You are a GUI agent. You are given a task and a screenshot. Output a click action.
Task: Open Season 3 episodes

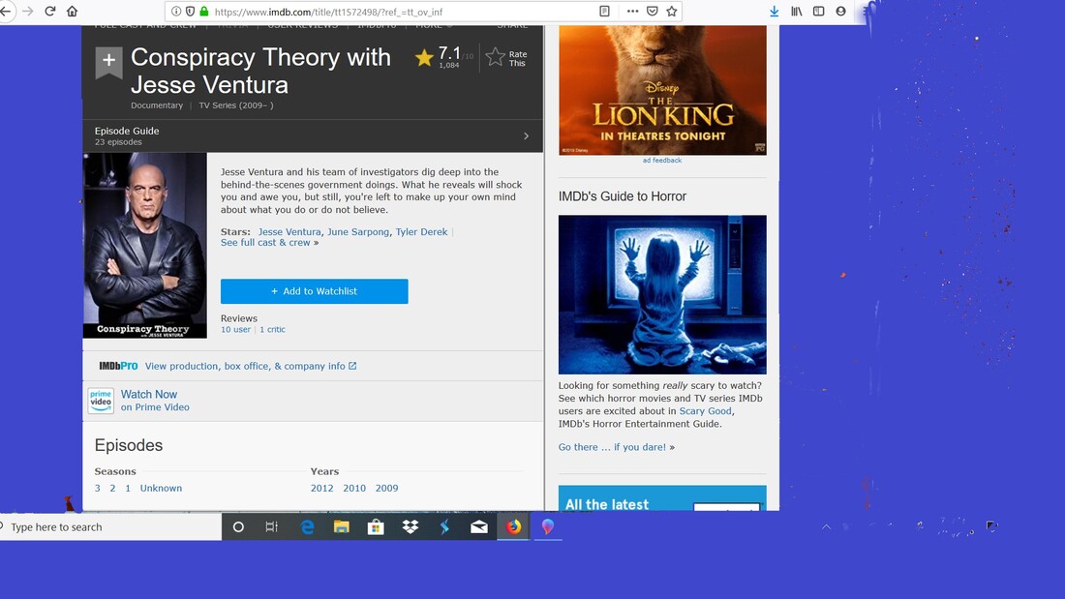coord(97,489)
